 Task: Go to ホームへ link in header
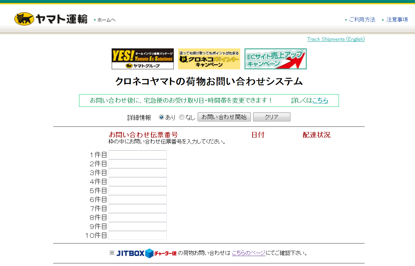point(106,20)
